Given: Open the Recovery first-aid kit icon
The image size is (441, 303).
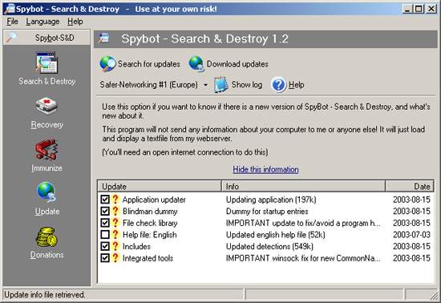Looking at the screenshot, I should (x=47, y=106).
